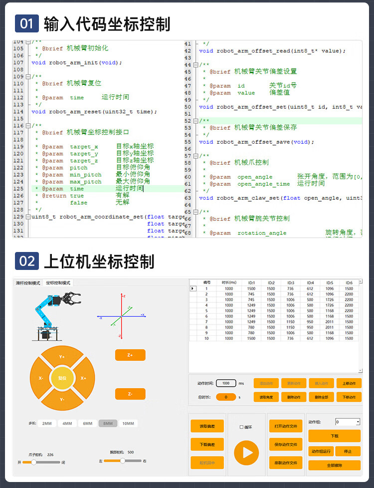Collapse the code fold at line 116
The height and width of the screenshot is (488, 374).
pos(28,126)
